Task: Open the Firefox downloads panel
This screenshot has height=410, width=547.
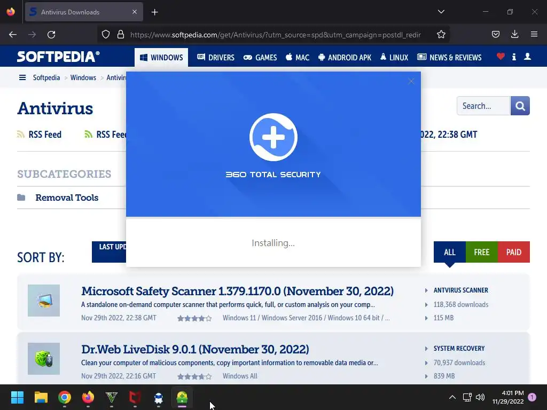Action: pos(514,34)
